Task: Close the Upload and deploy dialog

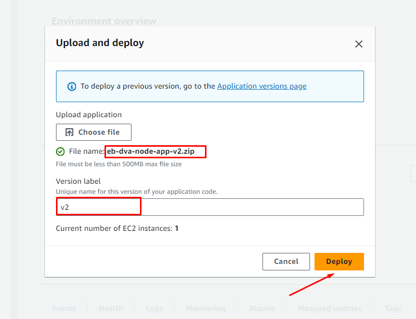Action: (x=358, y=44)
